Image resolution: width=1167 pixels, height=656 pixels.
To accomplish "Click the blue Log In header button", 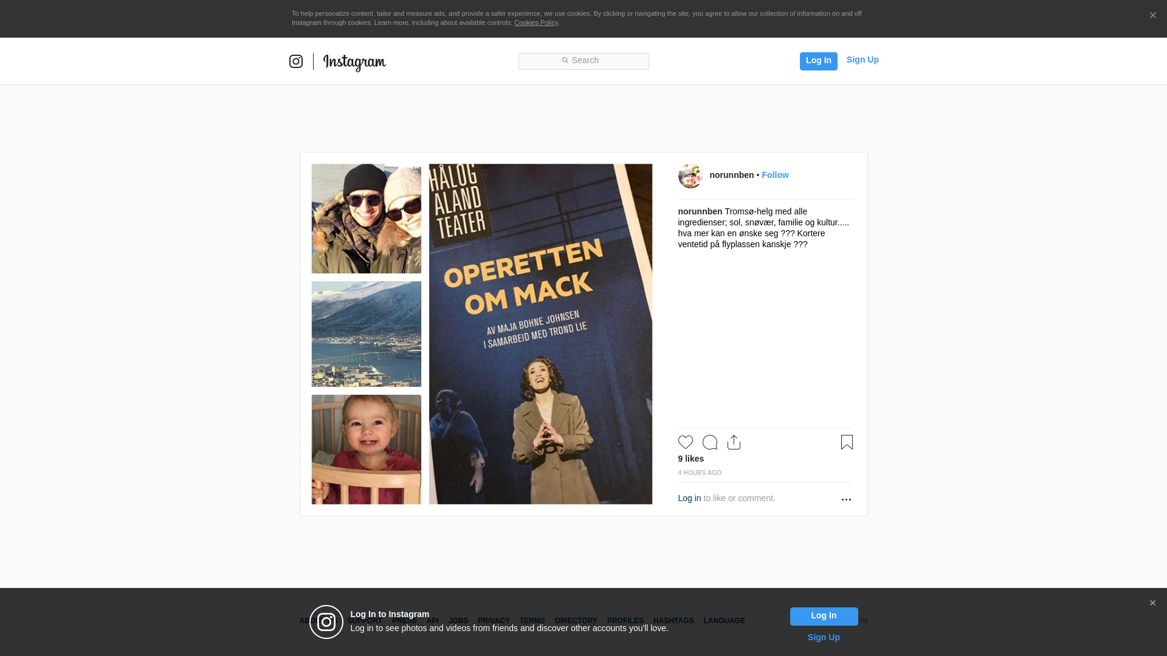I will point(818,61).
